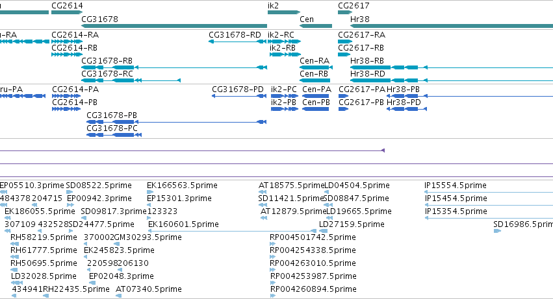Open EST EK166563.5prime
The height and width of the screenshot is (299, 553).
182,185
